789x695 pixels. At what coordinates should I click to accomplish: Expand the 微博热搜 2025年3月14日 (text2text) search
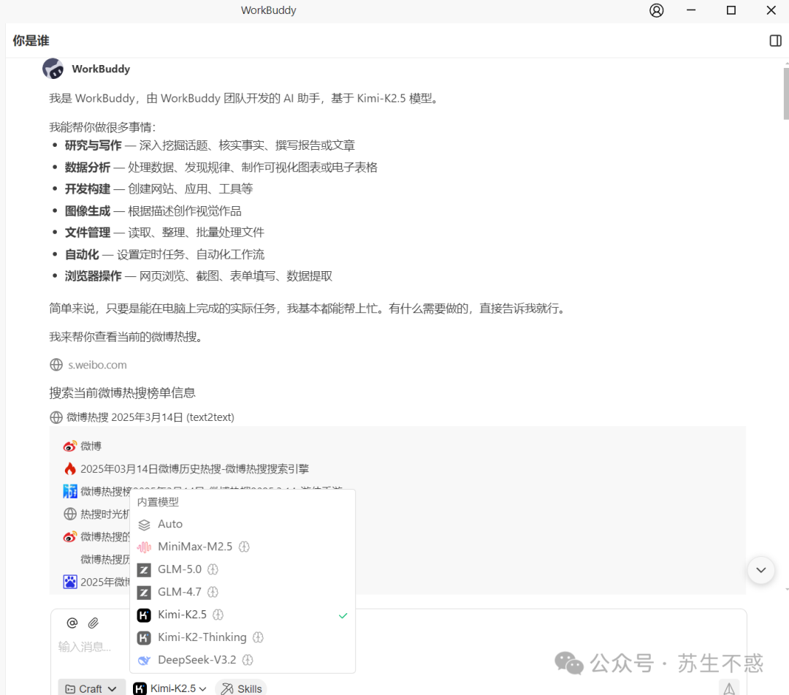pos(150,417)
